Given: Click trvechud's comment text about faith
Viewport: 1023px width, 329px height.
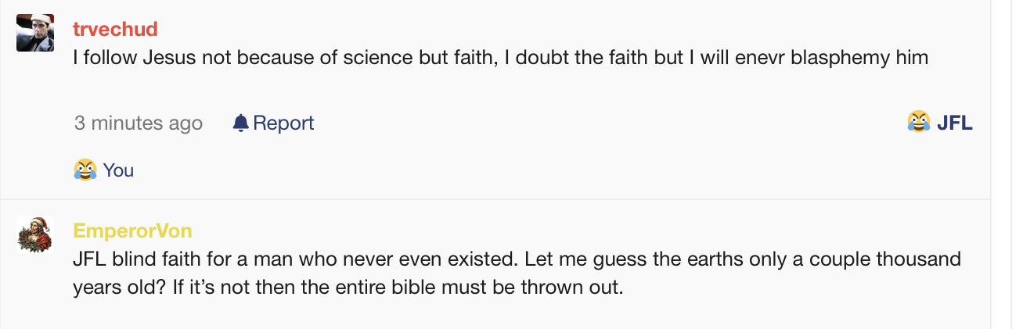Looking at the screenshot, I should pyautogui.click(x=500, y=58).
